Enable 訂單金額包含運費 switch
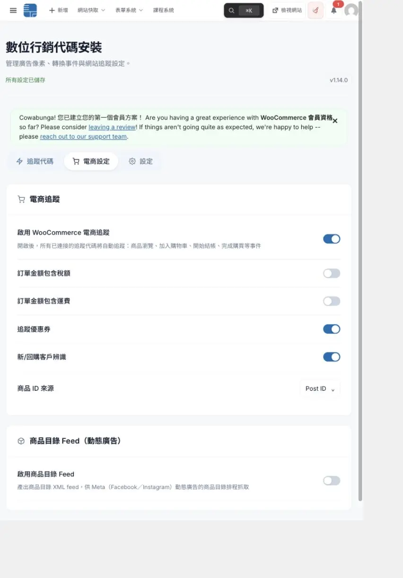The width and height of the screenshot is (403, 578). click(x=332, y=301)
